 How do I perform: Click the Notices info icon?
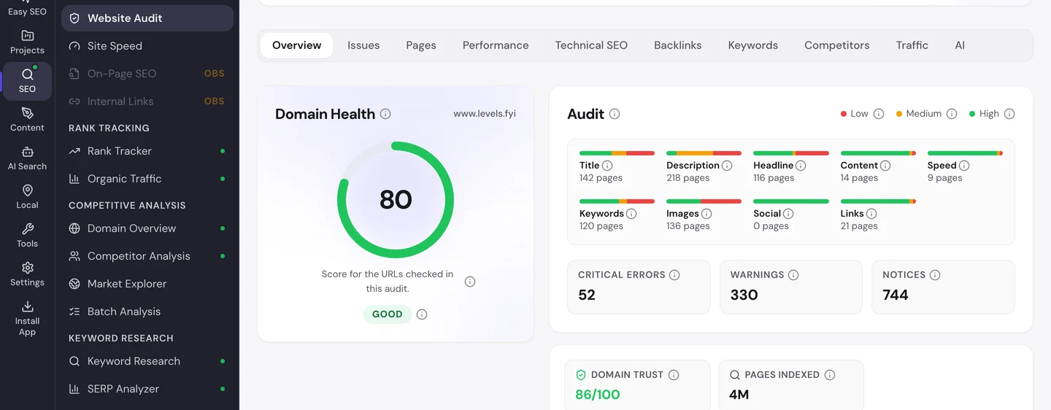click(935, 275)
